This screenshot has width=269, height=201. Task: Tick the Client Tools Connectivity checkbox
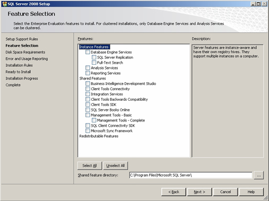coord(88,89)
